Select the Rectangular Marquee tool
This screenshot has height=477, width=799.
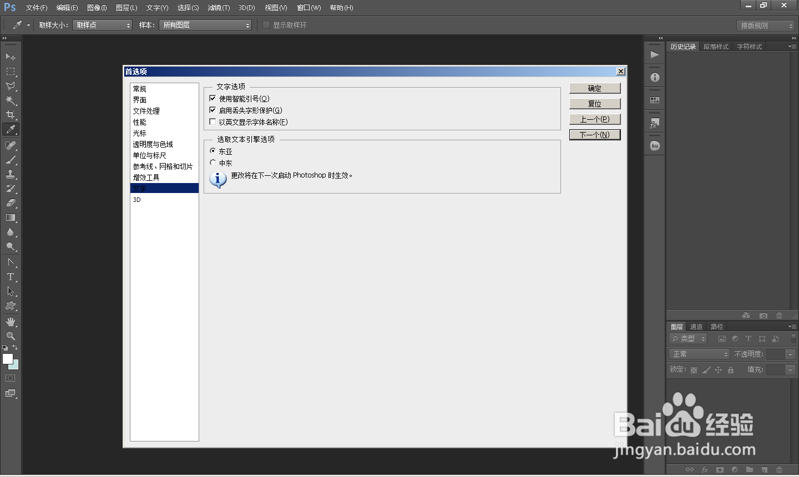(x=11, y=72)
